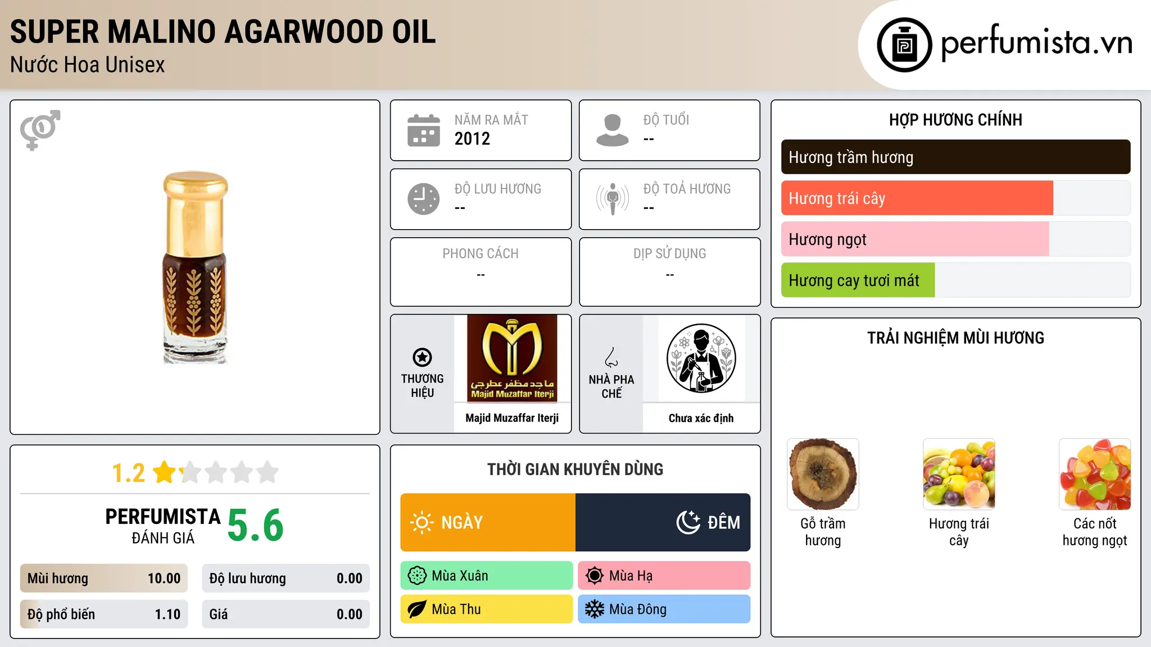Screen dimensions: 1151x647
Task: Choose the Mùa Đông season button
Action: point(664,609)
